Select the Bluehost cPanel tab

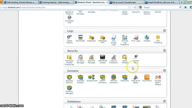(x=91, y=2)
